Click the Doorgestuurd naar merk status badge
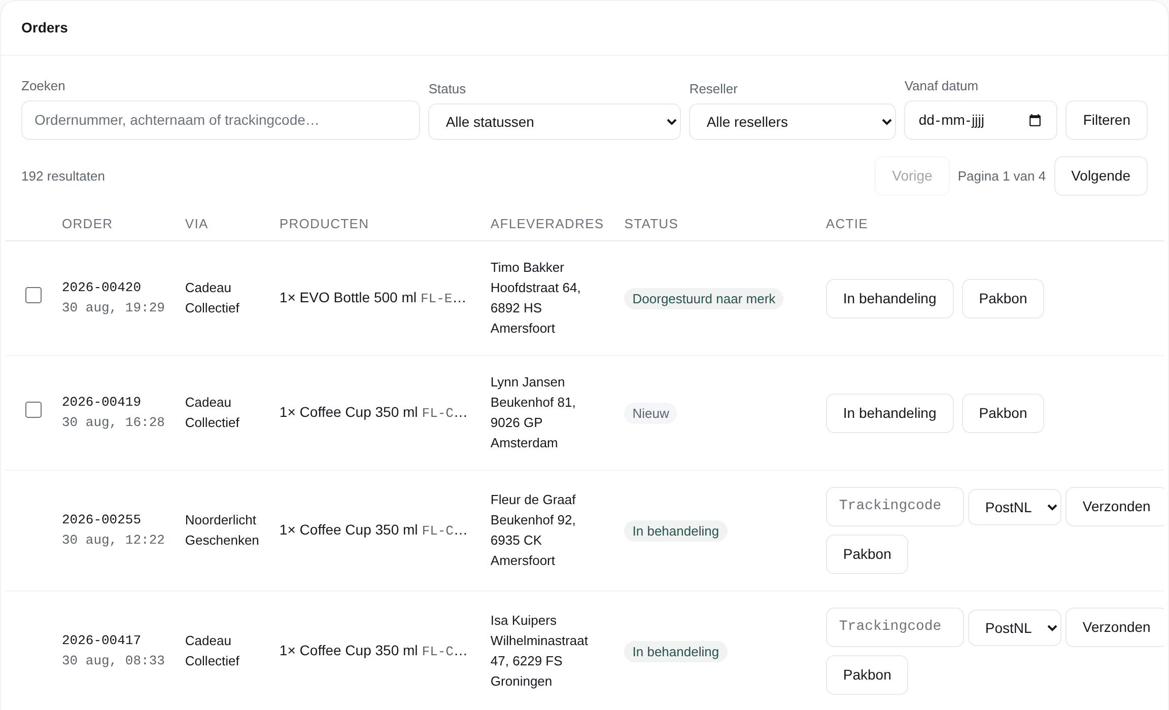1169x710 pixels. 703,299
